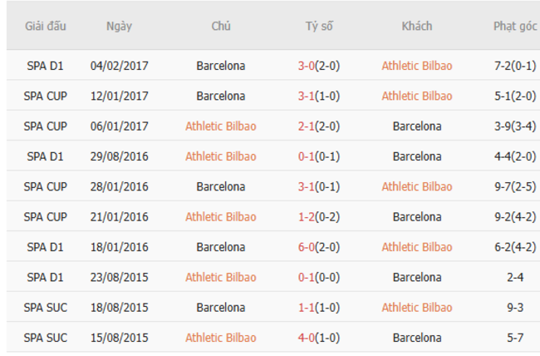Click Athletic Bilbao in the 23/08/2015 row
This screenshot has width=540, height=356.
pos(220,277)
